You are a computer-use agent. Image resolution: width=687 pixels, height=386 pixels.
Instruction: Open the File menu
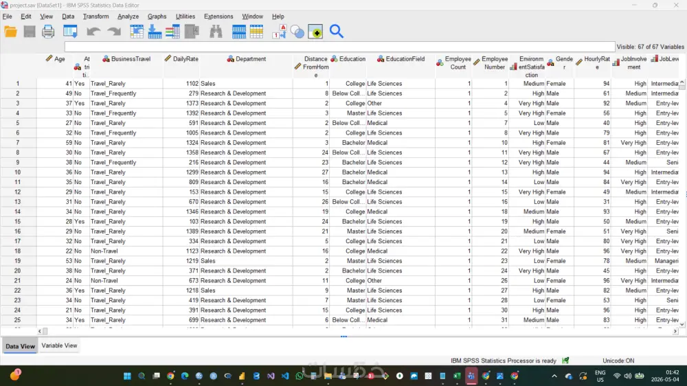(7, 16)
